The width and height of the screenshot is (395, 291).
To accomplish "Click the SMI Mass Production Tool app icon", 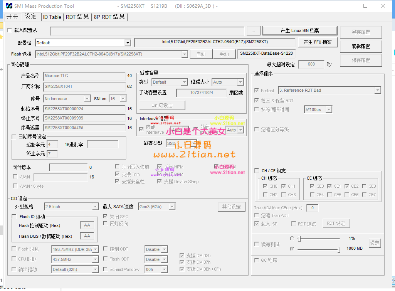I will (9, 5).
